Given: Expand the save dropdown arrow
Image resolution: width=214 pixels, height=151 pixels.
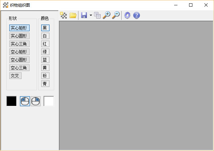Looking at the screenshot, I should (91, 16).
